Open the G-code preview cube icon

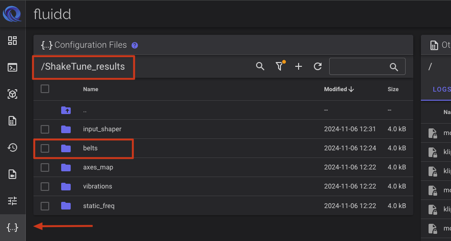click(12, 94)
